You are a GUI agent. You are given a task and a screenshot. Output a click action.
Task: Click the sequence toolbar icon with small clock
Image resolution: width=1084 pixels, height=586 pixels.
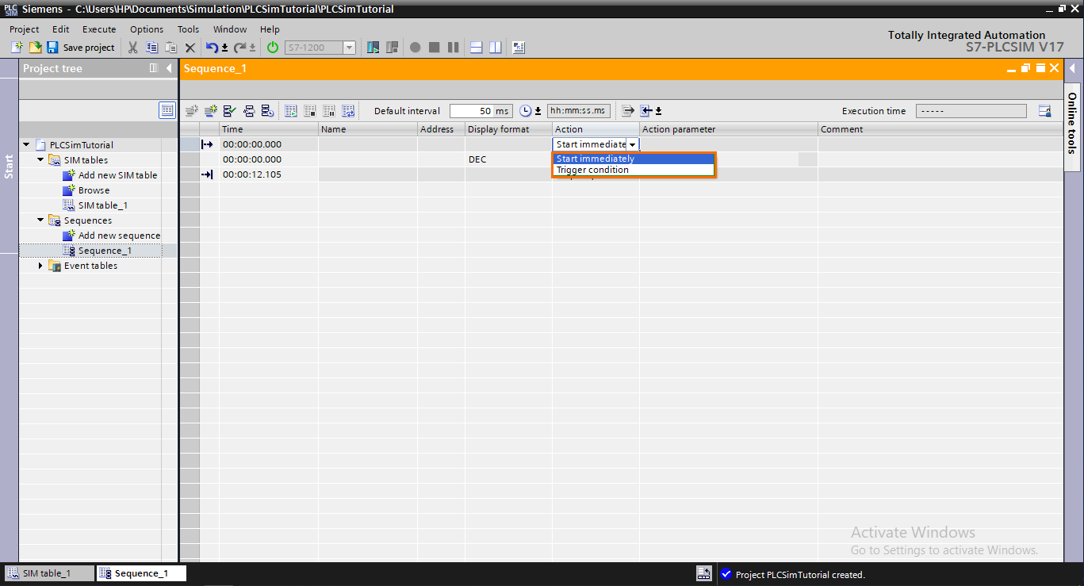click(267, 111)
